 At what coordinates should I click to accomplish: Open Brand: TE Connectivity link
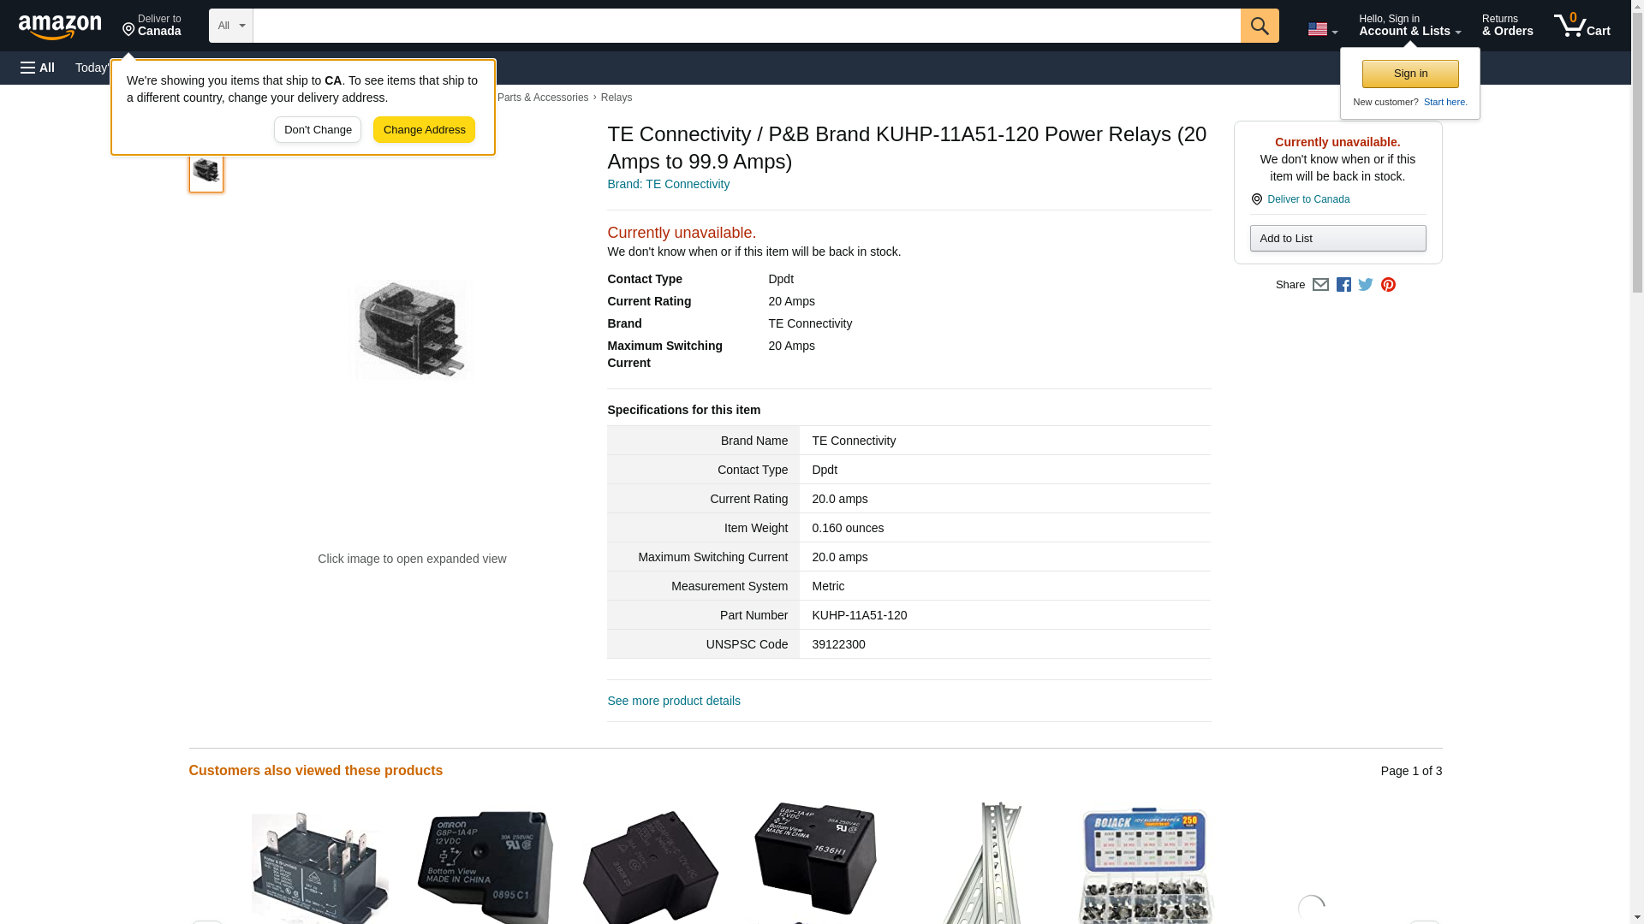[x=668, y=184]
